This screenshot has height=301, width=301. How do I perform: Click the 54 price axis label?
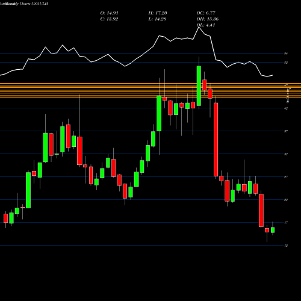click(x=286, y=54)
